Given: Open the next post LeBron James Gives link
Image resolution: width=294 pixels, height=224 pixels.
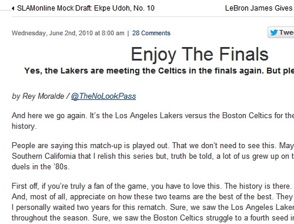Looking at the screenshot, I should pos(259,8).
